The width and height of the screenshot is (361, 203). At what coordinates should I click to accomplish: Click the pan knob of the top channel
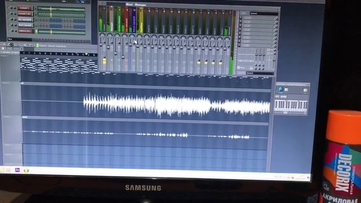11,8
